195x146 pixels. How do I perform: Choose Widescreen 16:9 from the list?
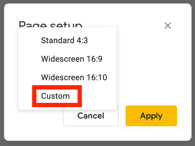[x=72, y=59]
